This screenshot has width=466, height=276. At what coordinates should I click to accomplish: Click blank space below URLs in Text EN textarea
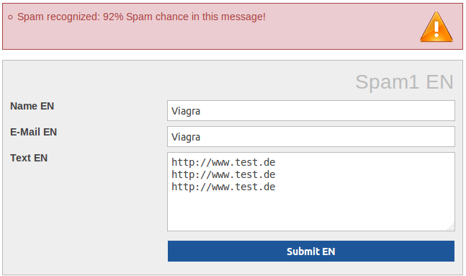click(311, 210)
